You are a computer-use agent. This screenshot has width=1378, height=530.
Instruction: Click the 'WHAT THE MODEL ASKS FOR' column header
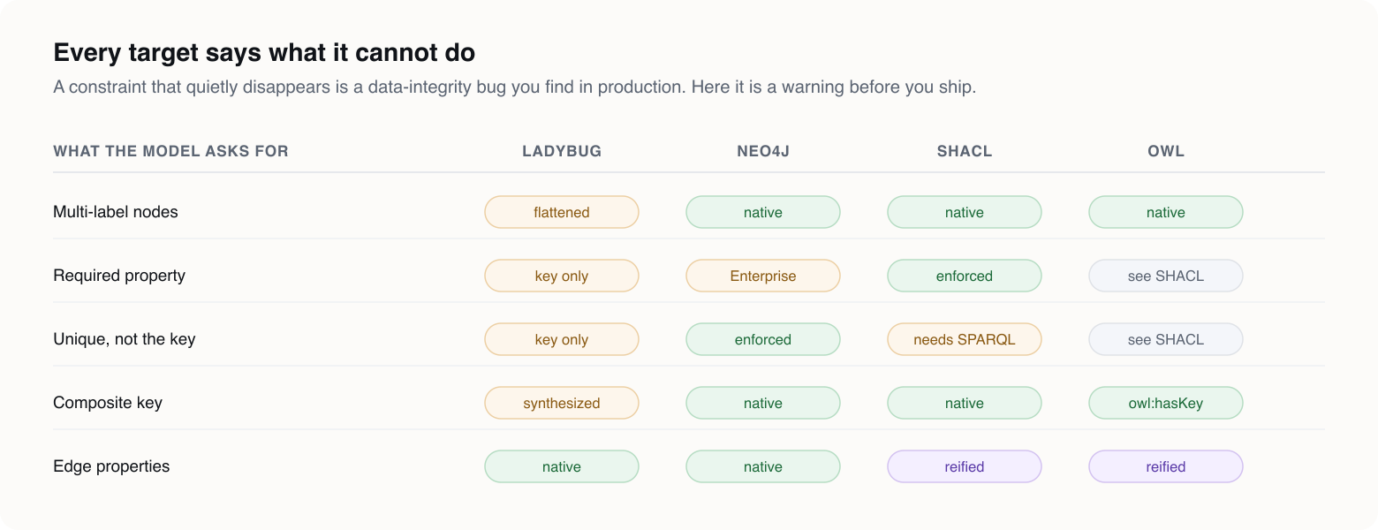tap(170, 151)
